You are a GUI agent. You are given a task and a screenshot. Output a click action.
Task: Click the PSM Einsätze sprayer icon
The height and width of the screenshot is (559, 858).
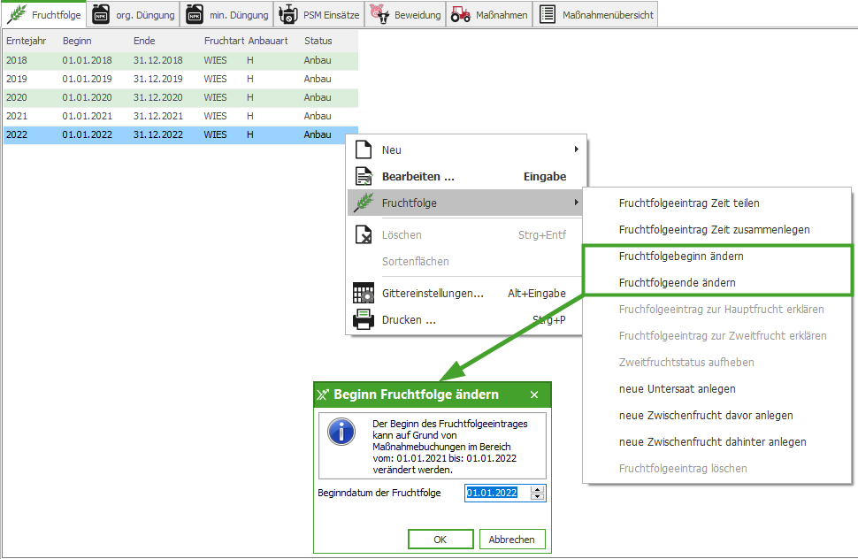(288, 14)
